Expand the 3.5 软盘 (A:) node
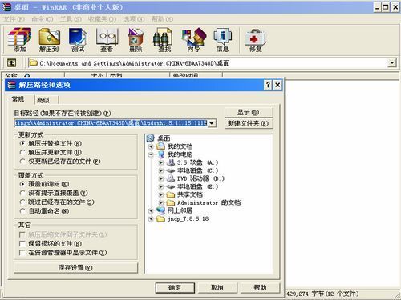 click(x=160, y=162)
